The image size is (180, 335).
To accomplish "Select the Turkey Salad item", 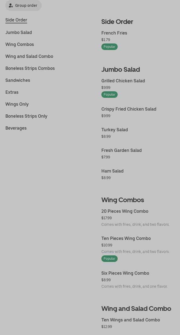I will 114,130.
